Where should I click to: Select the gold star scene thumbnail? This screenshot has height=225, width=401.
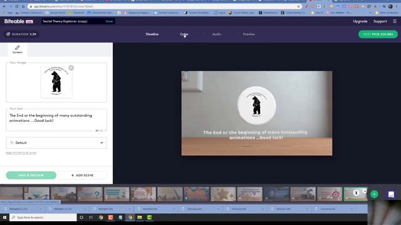pos(223,194)
